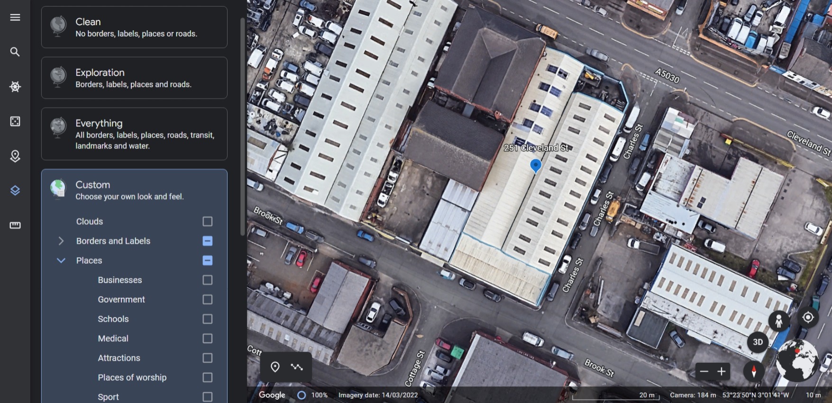
Task: Open Street View pegman
Action: [x=778, y=322]
